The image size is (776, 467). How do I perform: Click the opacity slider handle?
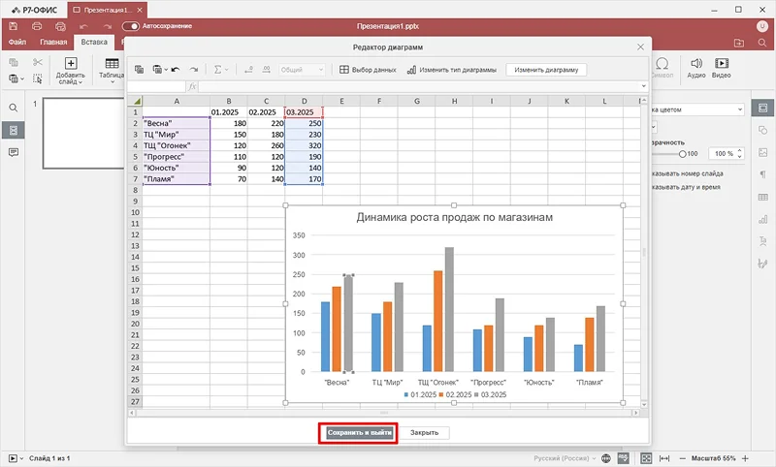click(x=683, y=154)
